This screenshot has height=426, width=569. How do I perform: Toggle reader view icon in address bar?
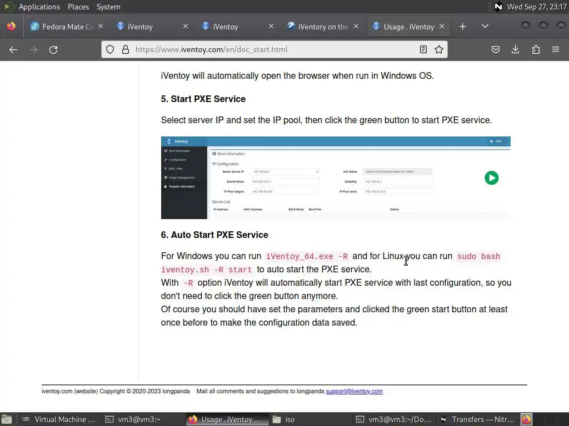coord(423,49)
